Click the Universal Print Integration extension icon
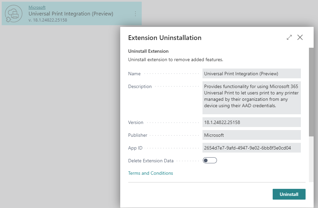The height and width of the screenshot is (208, 318). pos(13,13)
